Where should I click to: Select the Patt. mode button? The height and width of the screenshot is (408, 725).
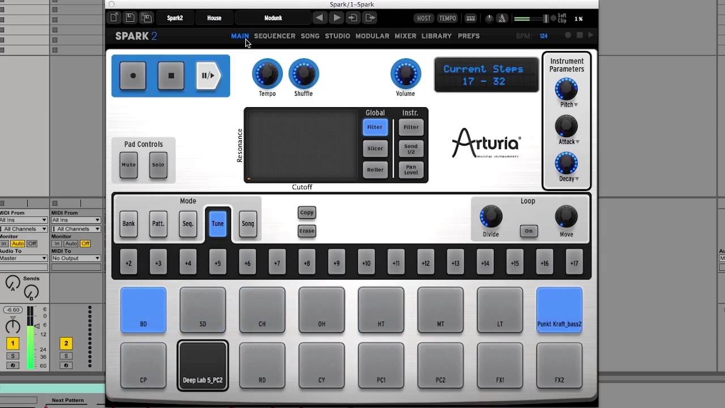pyautogui.click(x=158, y=224)
